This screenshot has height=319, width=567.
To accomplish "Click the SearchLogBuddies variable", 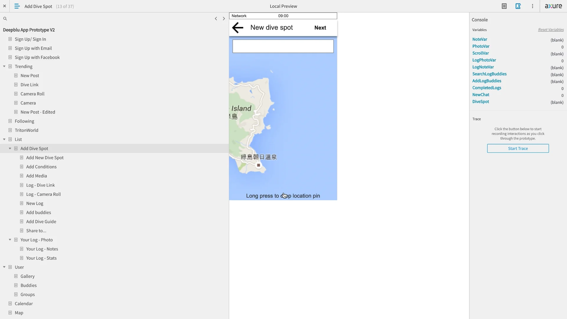I will pos(489,74).
